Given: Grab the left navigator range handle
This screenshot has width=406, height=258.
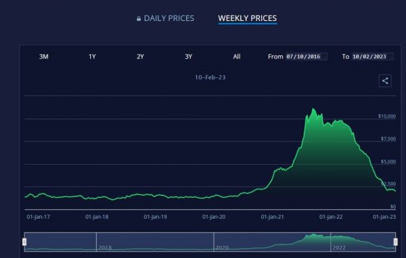Looking at the screenshot, I should point(24,242).
